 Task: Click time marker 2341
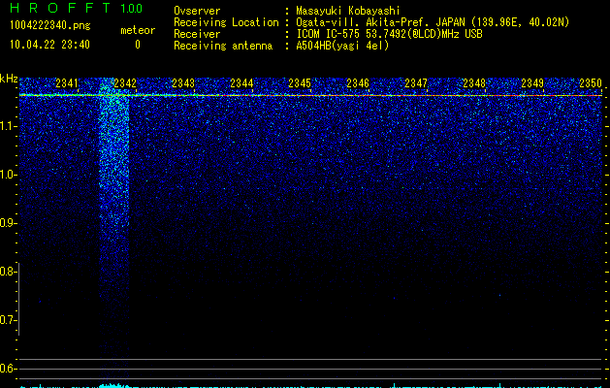(x=67, y=83)
